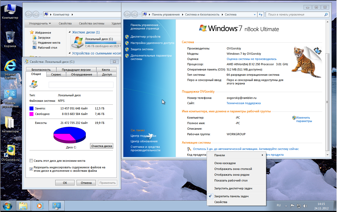Click the Отмена button

click(x=86, y=183)
